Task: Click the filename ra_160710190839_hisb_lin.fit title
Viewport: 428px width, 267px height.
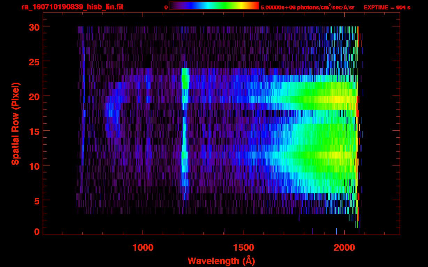Action: tap(72, 7)
